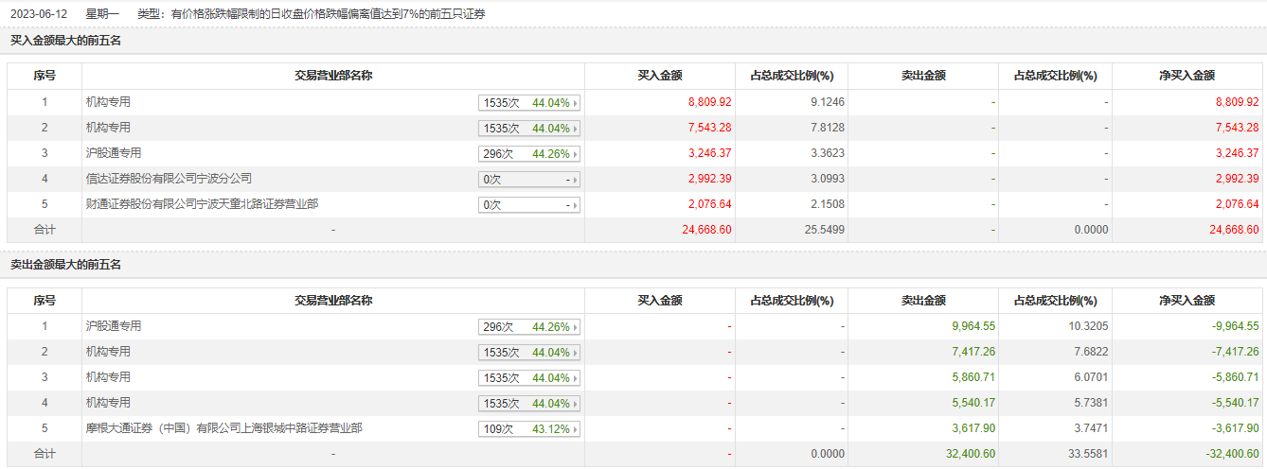Select the 卖出金额最大的前五名 section title

click(65, 265)
